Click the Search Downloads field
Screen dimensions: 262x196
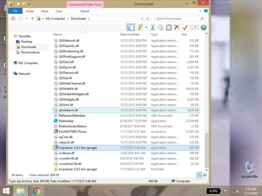click(180, 19)
